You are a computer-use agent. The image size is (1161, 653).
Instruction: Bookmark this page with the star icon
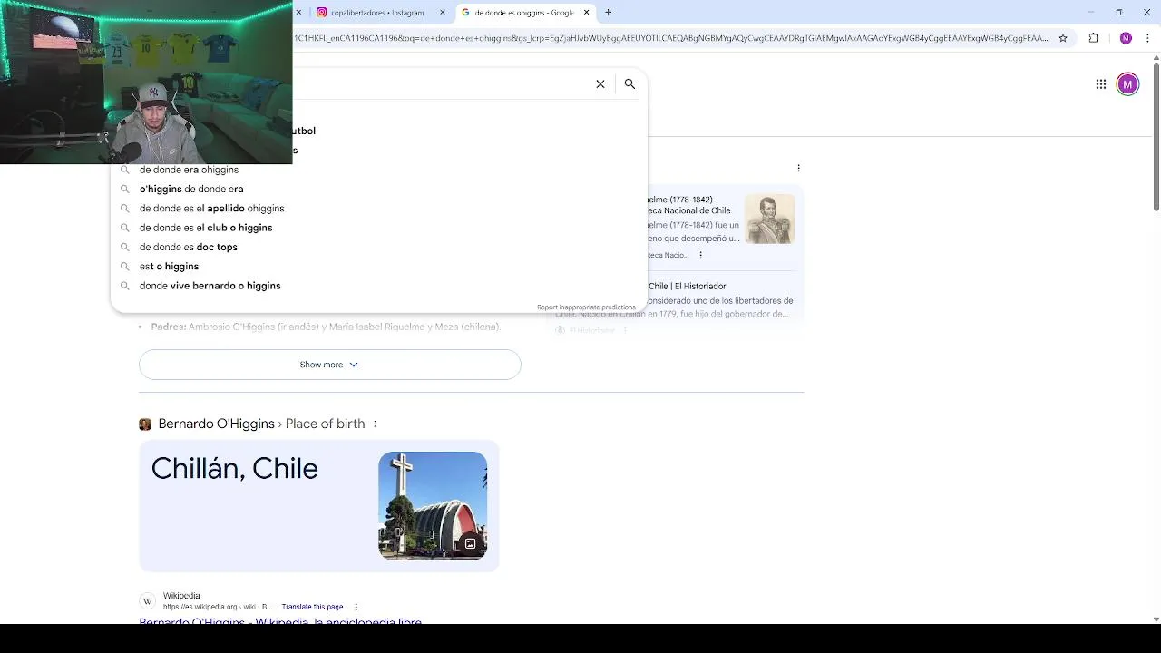click(x=1063, y=38)
